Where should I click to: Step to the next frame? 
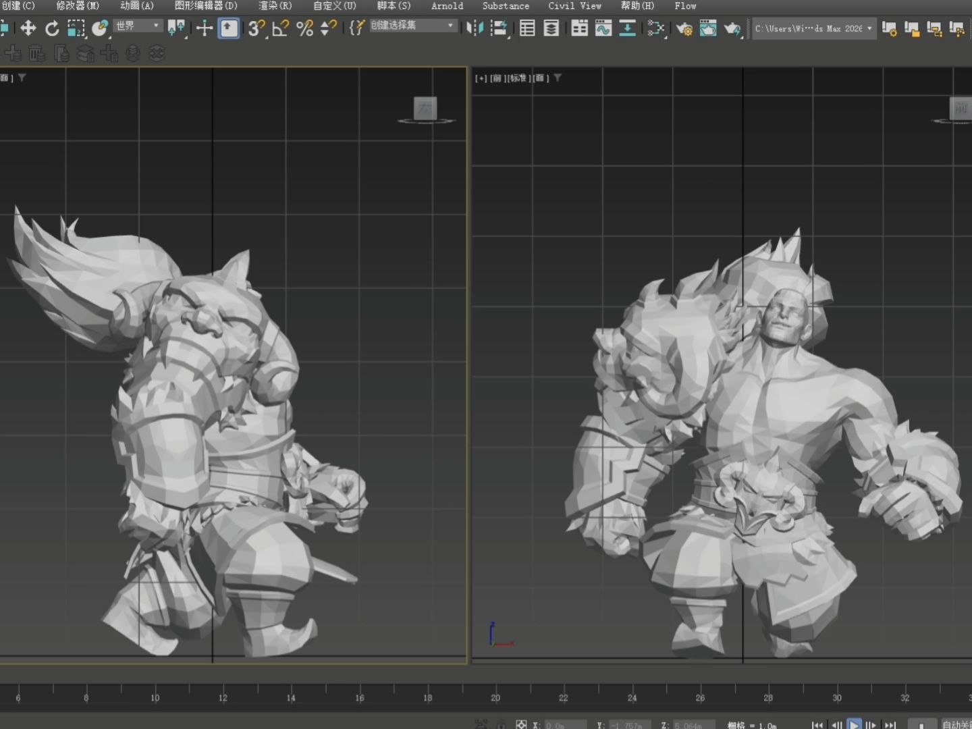pyautogui.click(x=871, y=724)
